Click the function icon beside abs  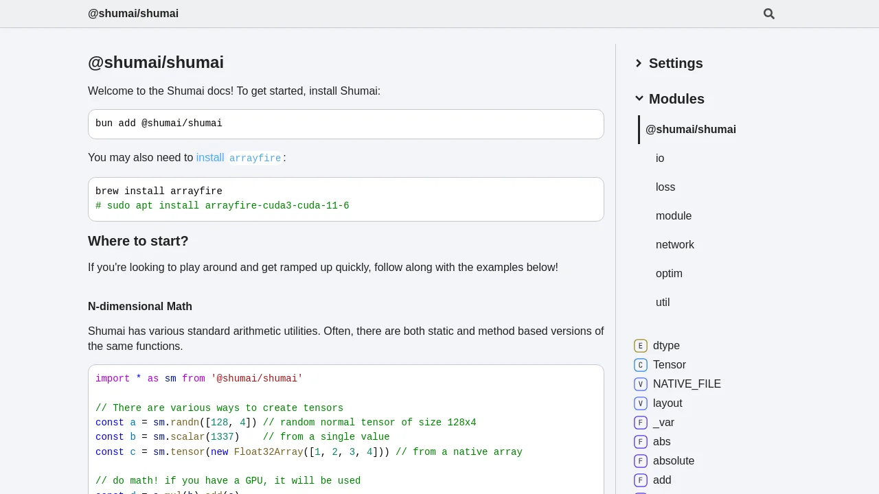(641, 442)
